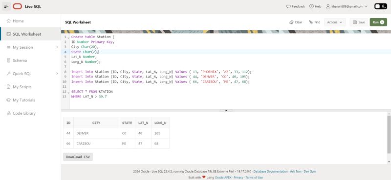Click WHERE LAT_N > 39.7 line
The height and width of the screenshot is (180, 391).
coord(89,97)
